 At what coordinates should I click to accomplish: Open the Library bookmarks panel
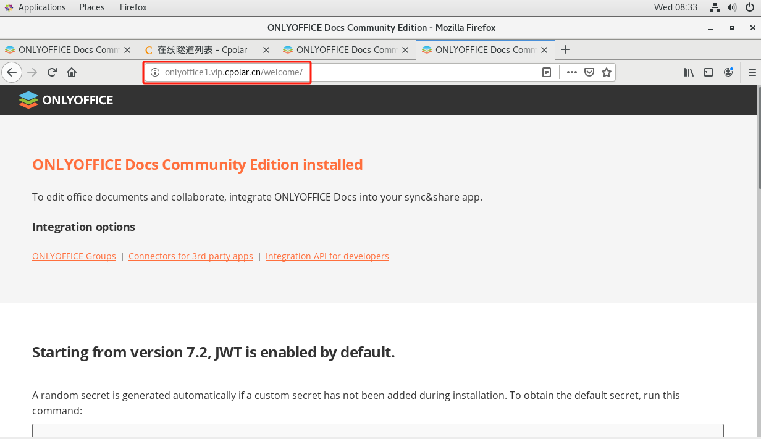[689, 72]
